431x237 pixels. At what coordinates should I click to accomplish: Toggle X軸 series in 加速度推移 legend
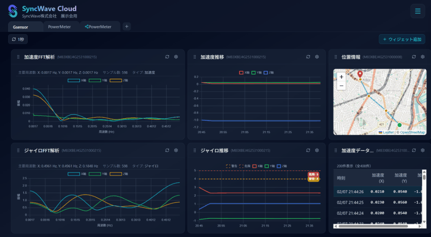244,73
